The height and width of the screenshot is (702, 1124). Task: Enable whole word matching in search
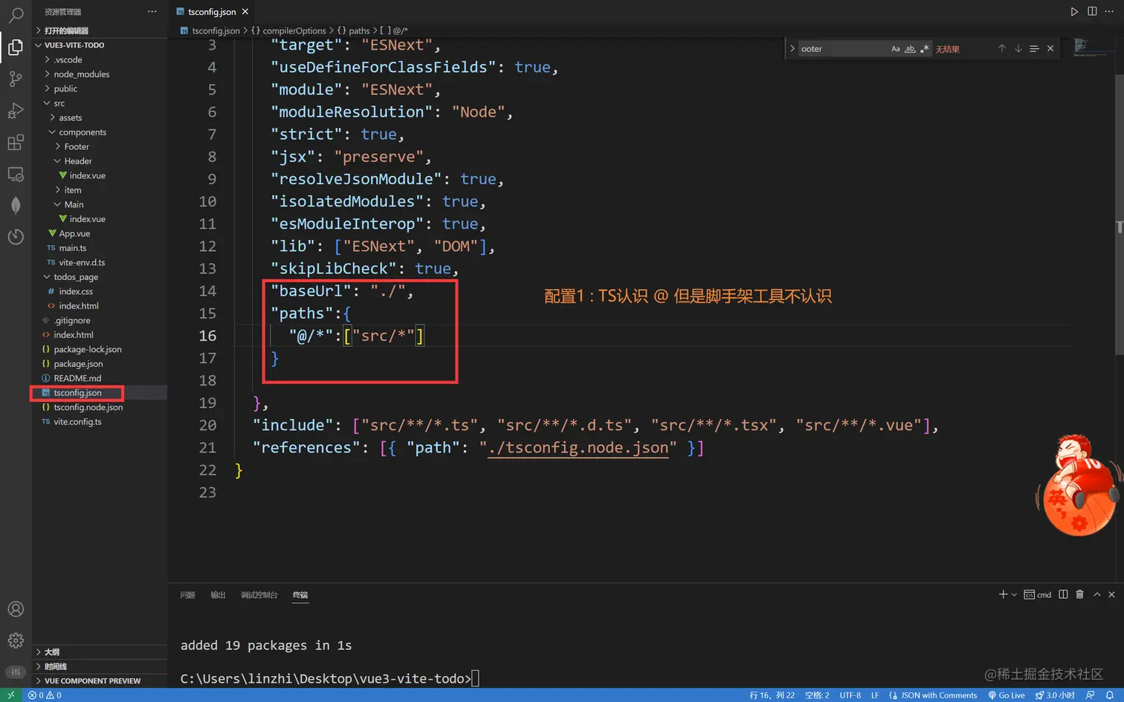coord(909,48)
